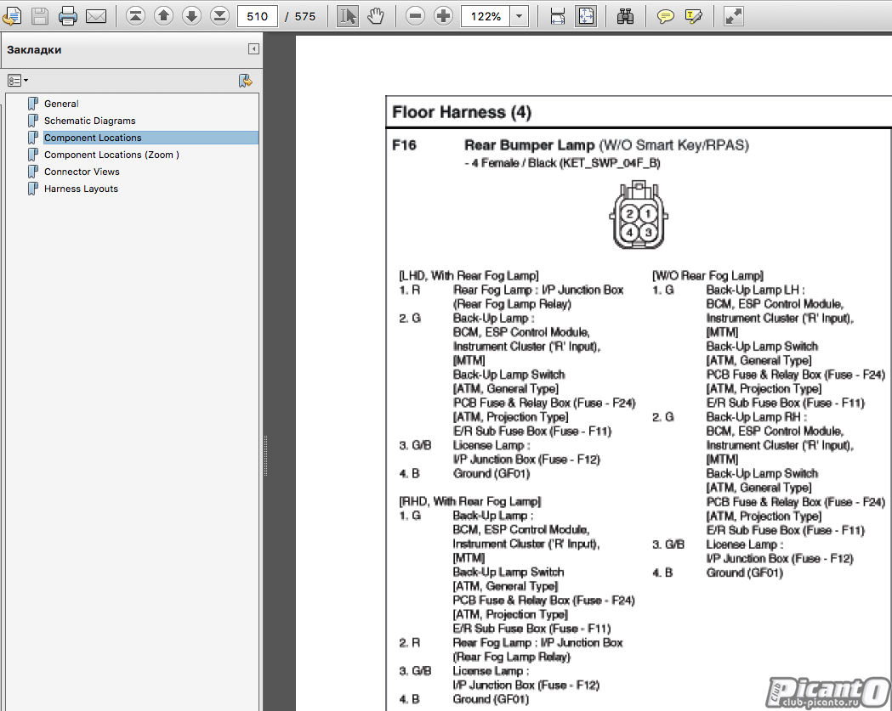Jump to the first page
The width and height of the screenshot is (892, 711).
coord(135,16)
